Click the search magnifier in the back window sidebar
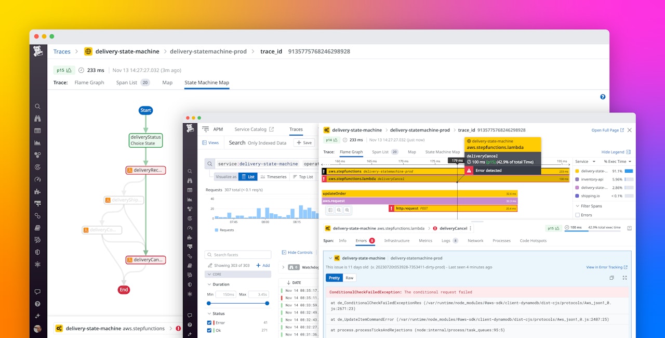This screenshot has width=665, height=338. point(37,107)
